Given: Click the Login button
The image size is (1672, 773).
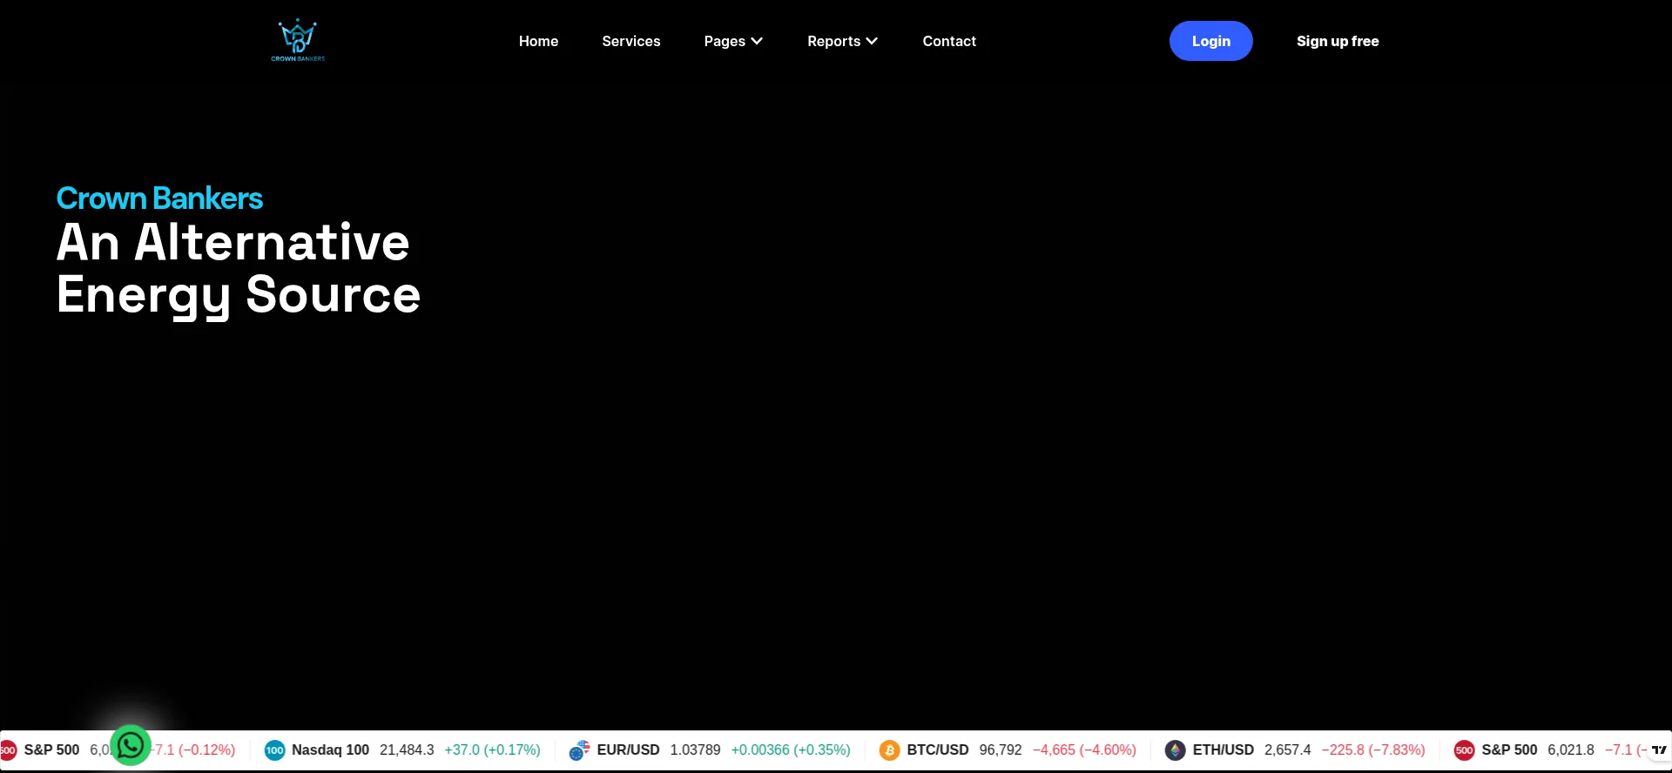Looking at the screenshot, I should pos(1211,41).
